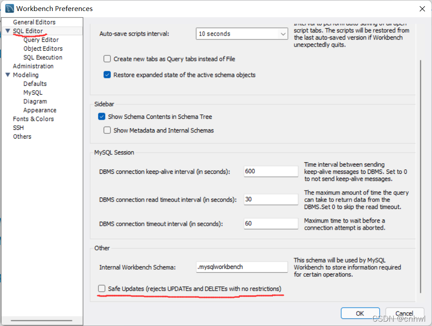Open Modeling MySQL page
This screenshot has height=326, width=432.
(x=33, y=93)
